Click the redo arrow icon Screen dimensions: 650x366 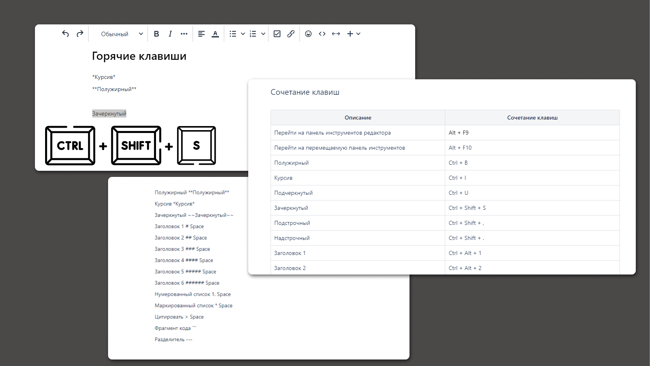[80, 34]
